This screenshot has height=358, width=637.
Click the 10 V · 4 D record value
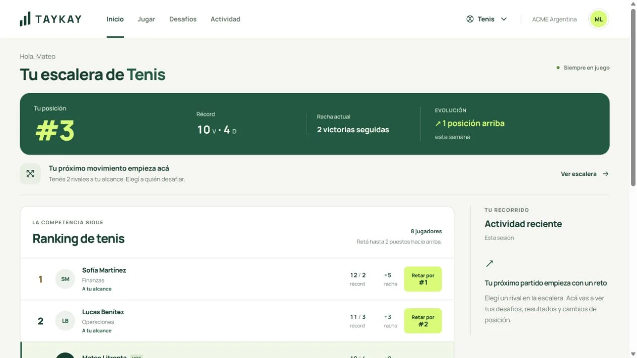[x=217, y=130]
